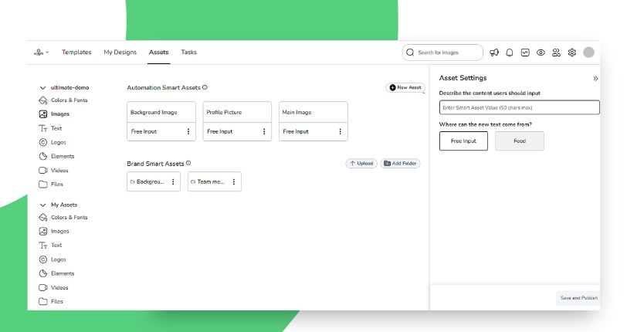
Task: Go to the My Designs tab
Action: click(x=120, y=53)
